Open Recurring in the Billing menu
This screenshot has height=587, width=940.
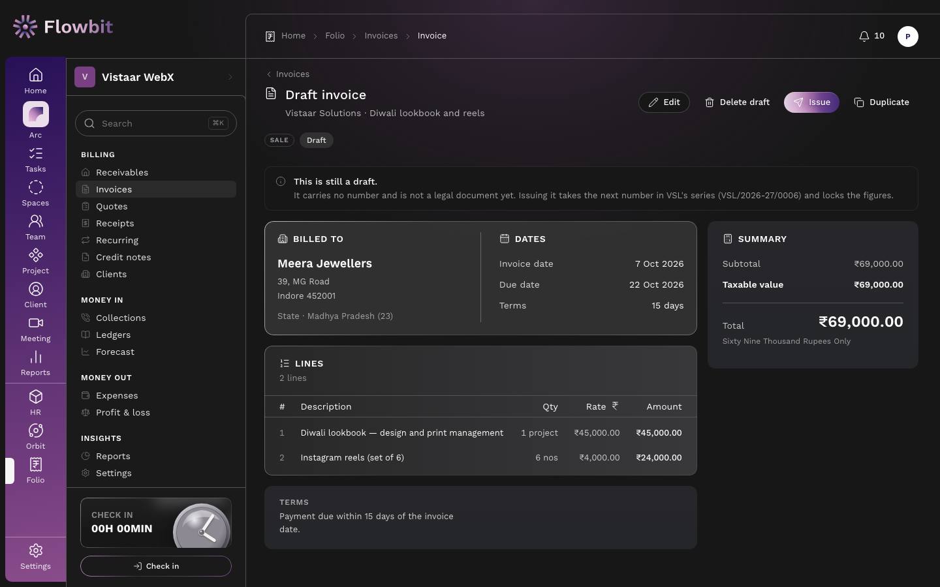(155, 240)
